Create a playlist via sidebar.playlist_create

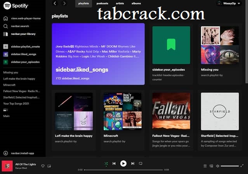[x=21, y=47]
